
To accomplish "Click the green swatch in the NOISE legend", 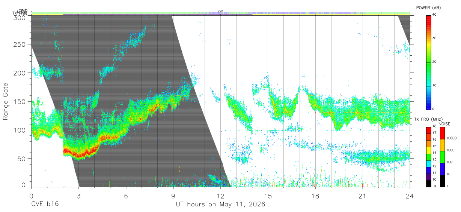I will (x=442, y=157).
